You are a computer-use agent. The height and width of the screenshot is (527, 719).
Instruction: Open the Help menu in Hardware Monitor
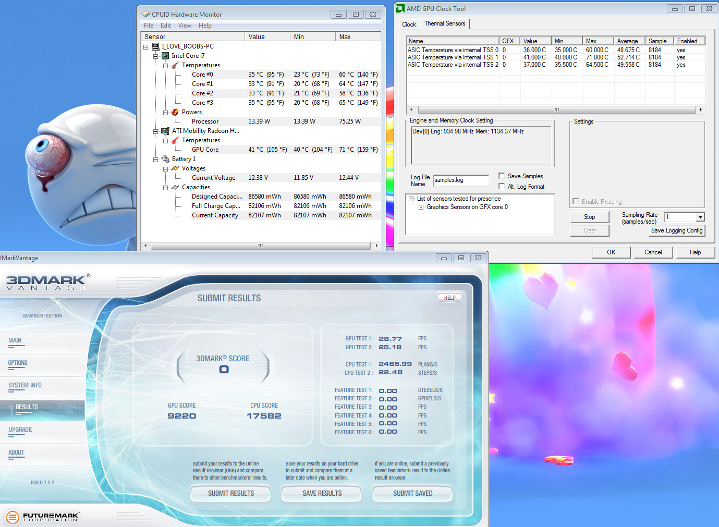coord(205,26)
